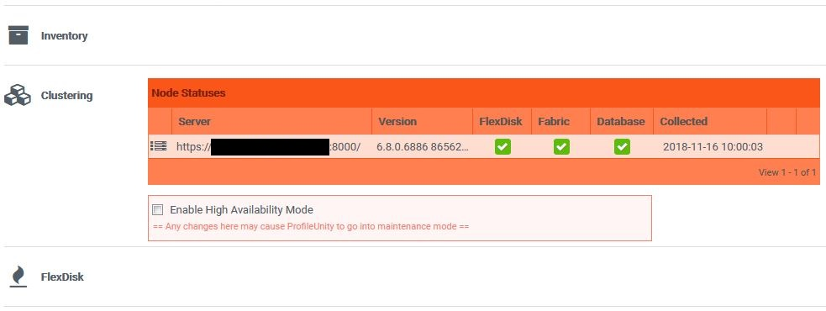Click the FlexDisk column header
The width and height of the screenshot is (826, 311).
tap(502, 121)
